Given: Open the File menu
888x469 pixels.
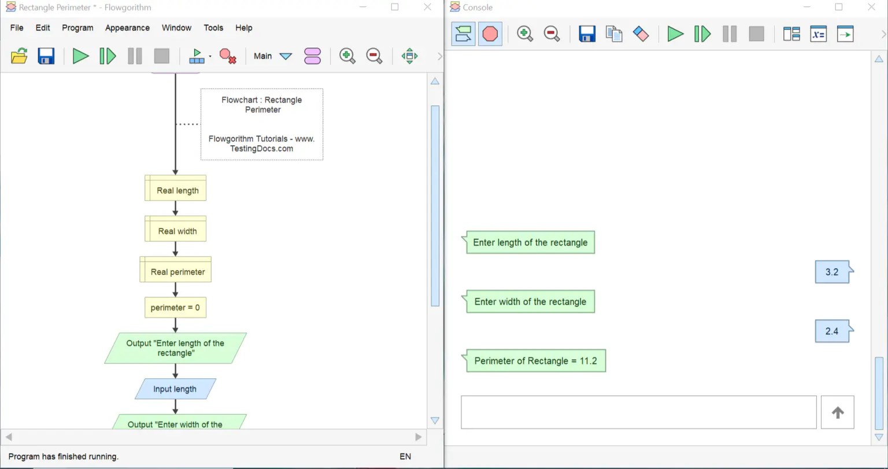Looking at the screenshot, I should pyautogui.click(x=17, y=28).
